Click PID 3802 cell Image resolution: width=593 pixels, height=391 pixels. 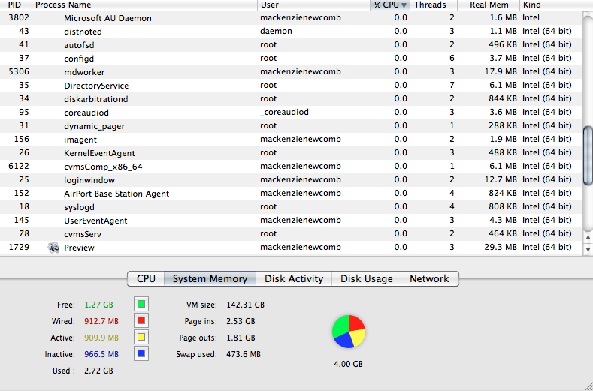click(19, 17)
